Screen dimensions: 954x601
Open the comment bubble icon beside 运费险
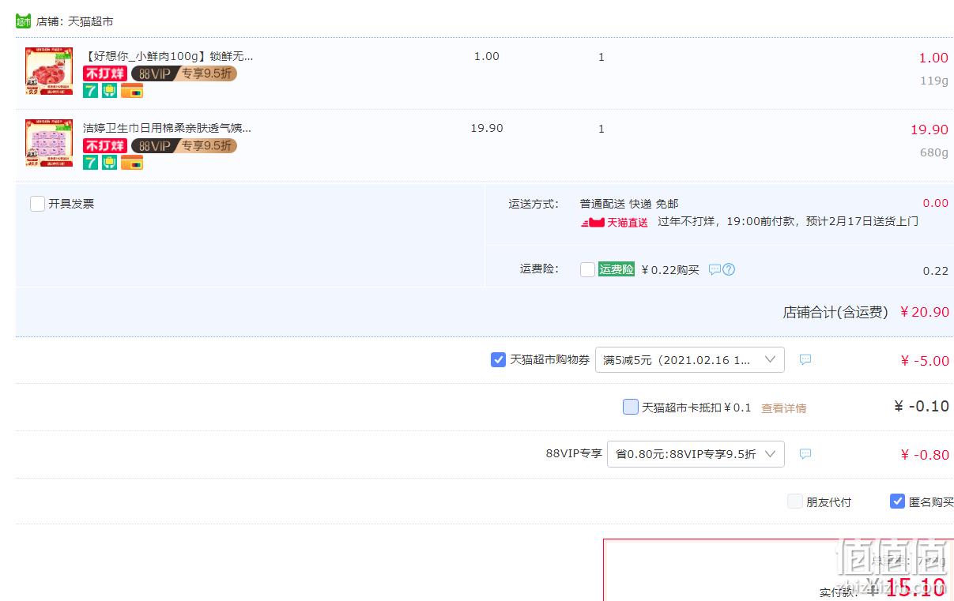(715, 269)
